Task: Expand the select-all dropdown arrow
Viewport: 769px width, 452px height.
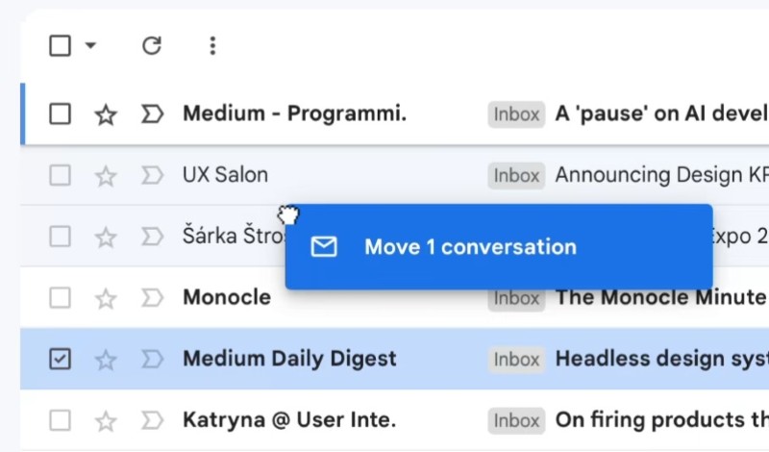Action: coord(90,45)
